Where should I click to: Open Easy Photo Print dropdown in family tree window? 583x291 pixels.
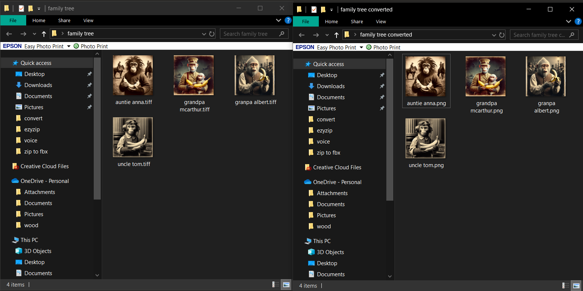(69, 46)
